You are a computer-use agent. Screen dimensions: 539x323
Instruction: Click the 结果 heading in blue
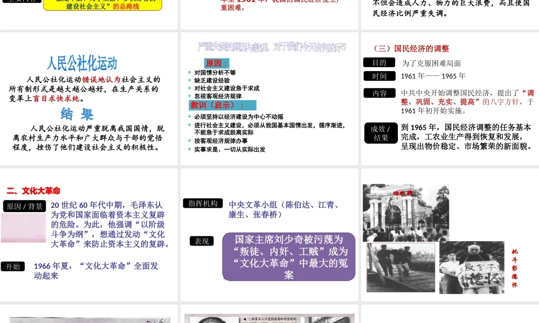[77, 114]
